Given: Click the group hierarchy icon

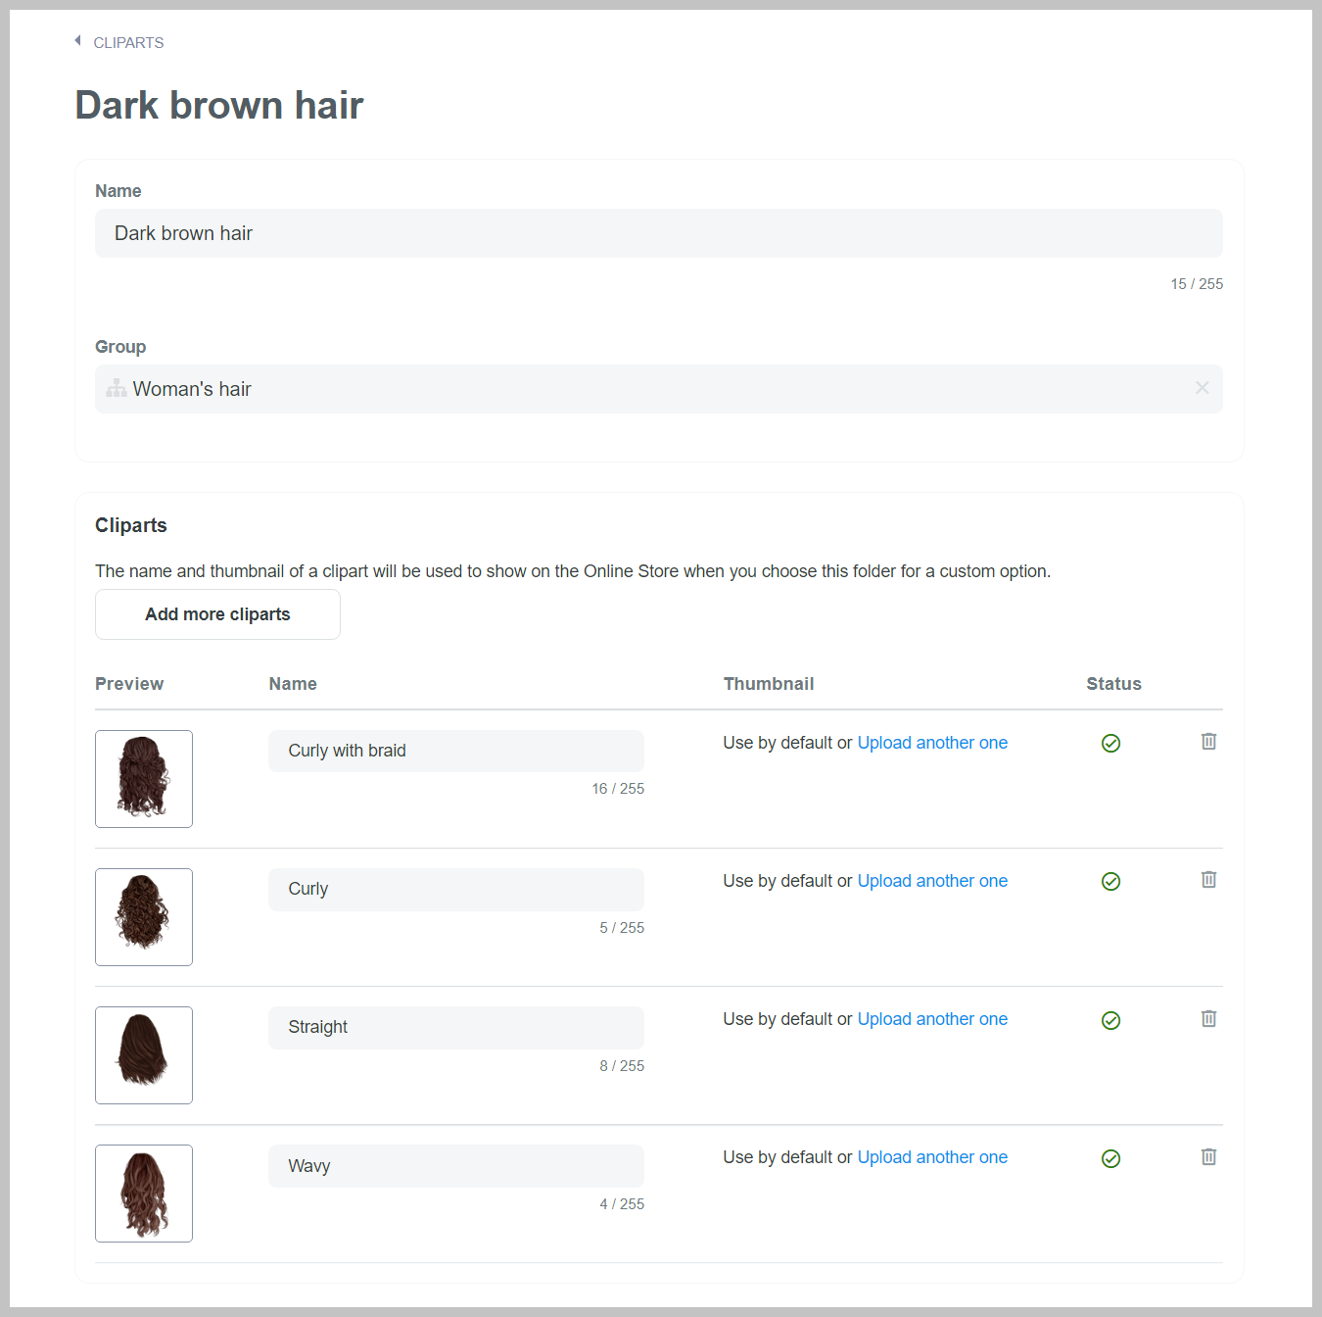Looking at the screenshot, I should (117, 388).
